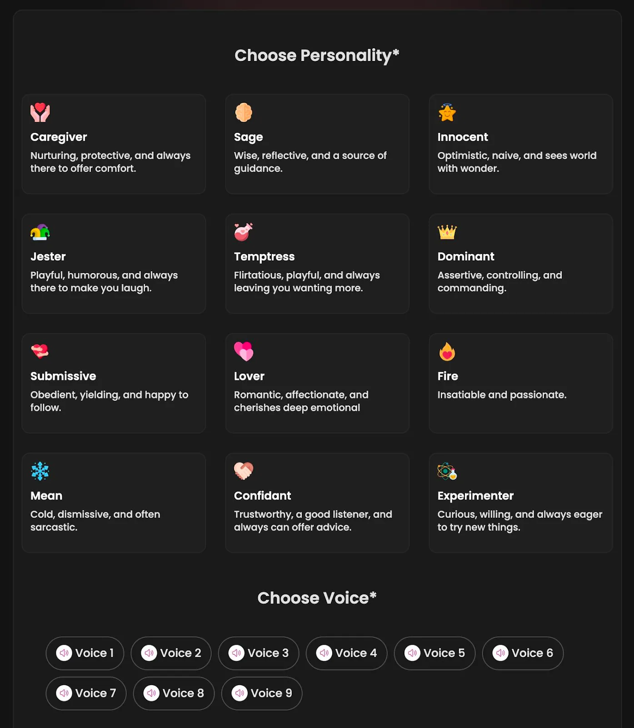This screenshot has height=728, width=634.
Task: Select the Lover personality card
Action: 317,383
